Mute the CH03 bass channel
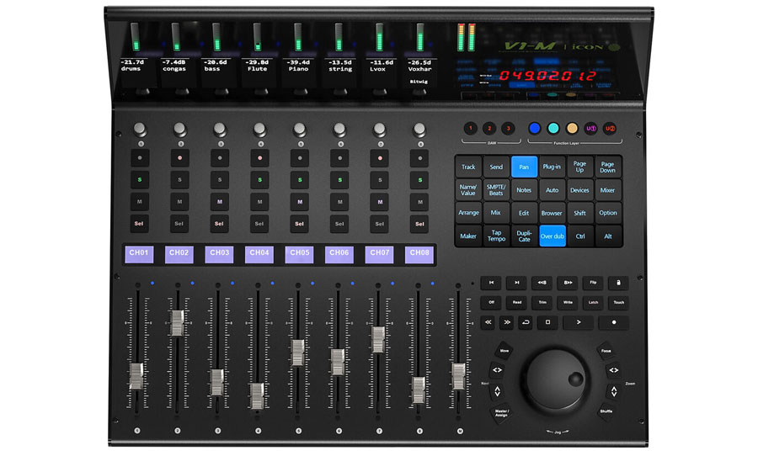 point(220,202)
